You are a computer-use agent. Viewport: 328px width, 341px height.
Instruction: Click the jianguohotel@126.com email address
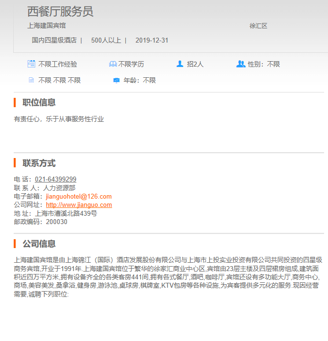[79, 197]
